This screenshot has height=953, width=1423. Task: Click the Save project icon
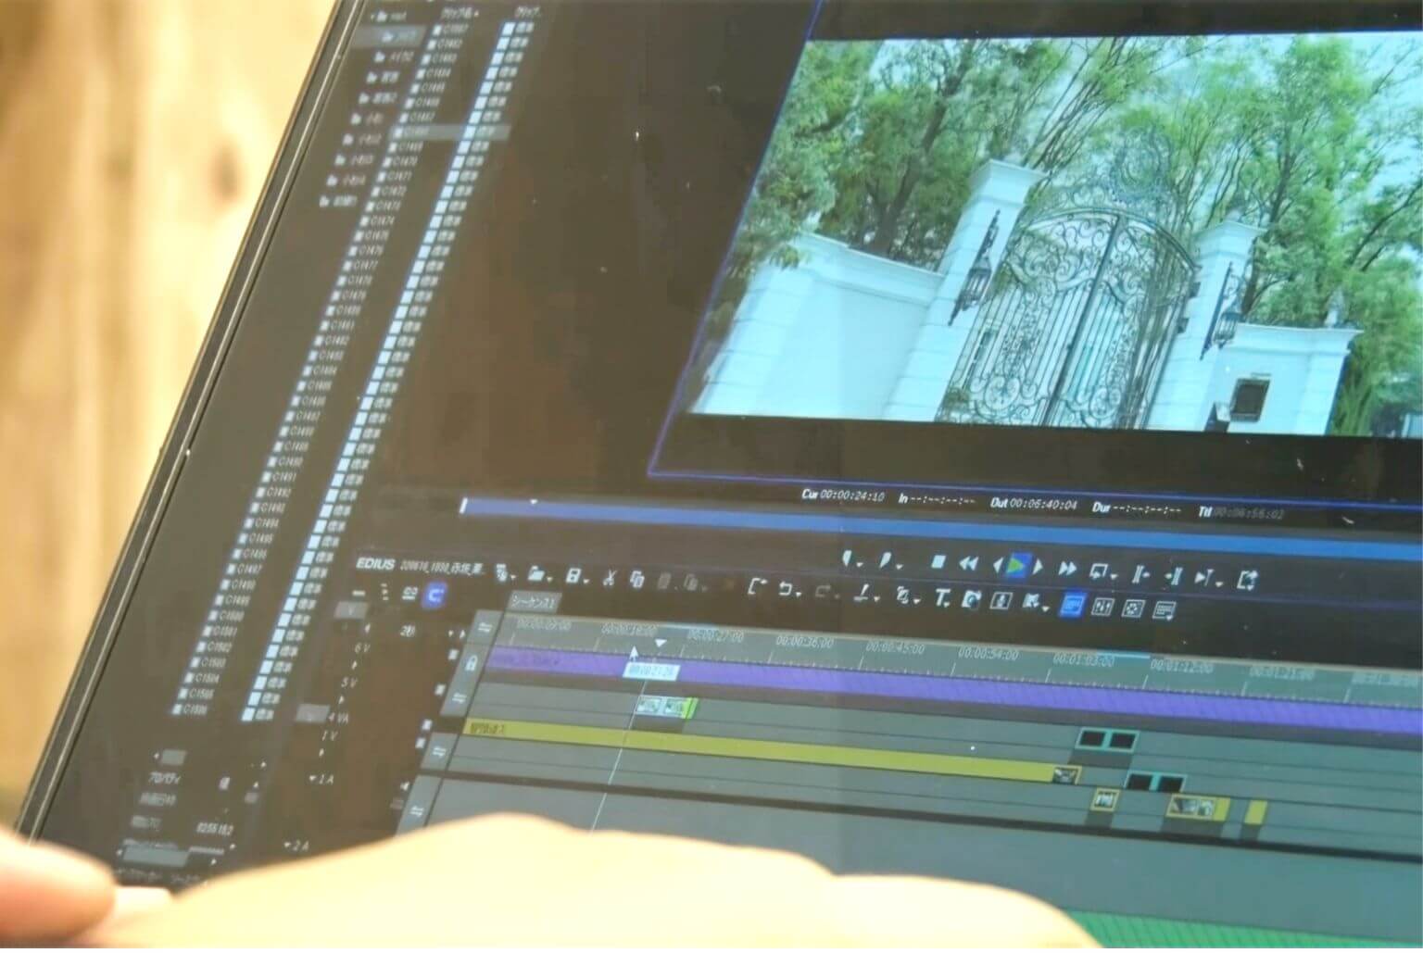pos(573,575)
